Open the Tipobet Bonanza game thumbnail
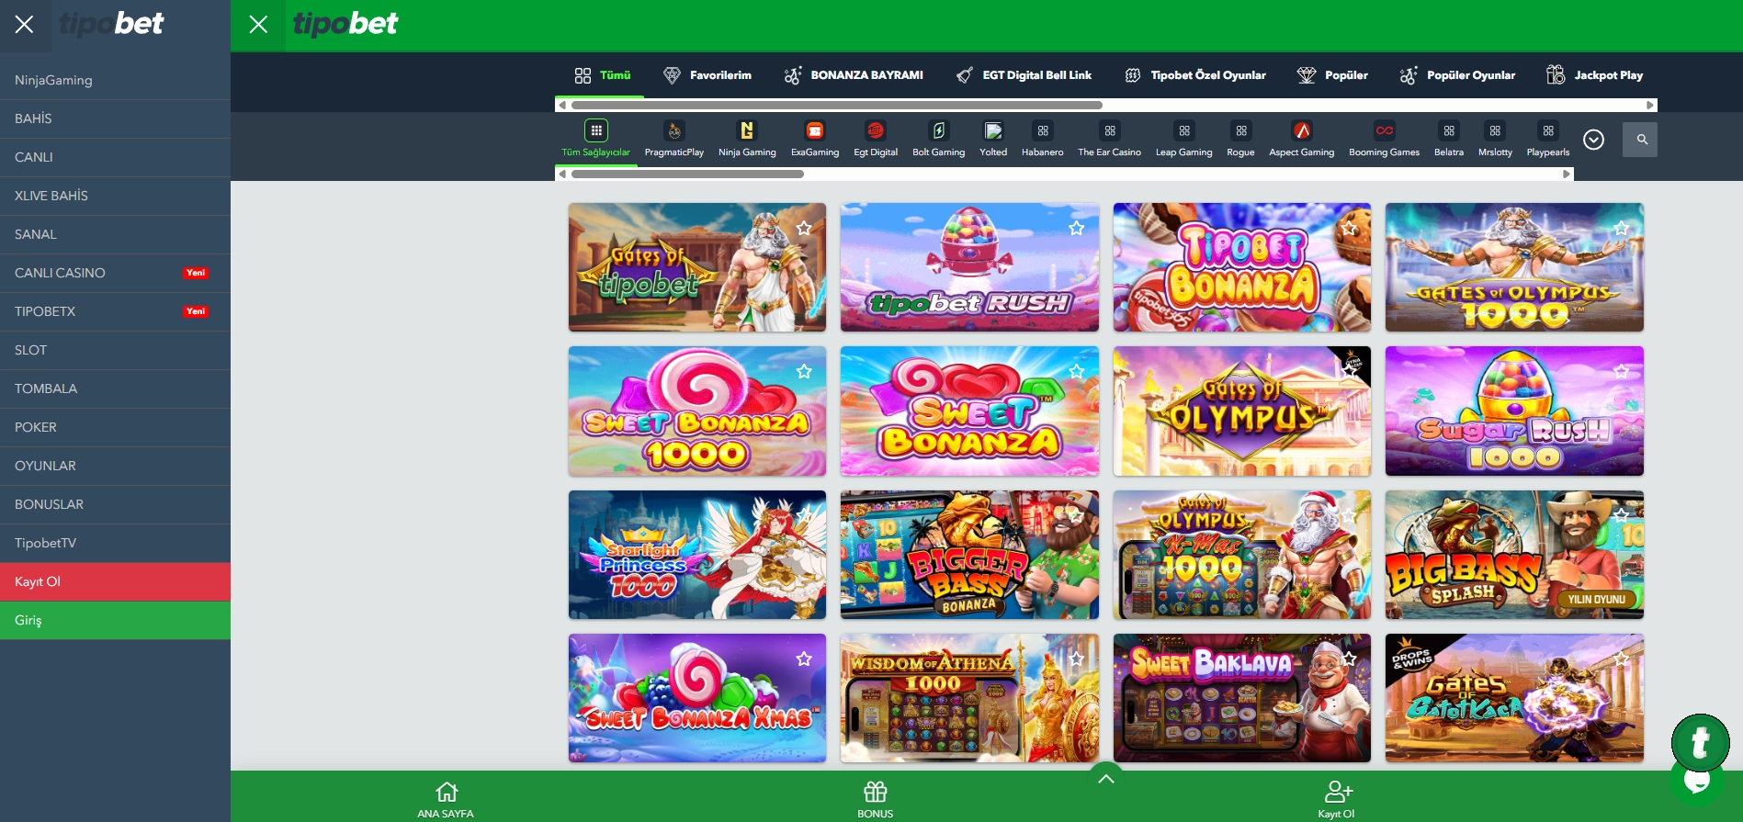This screenshot has height=822, width=1743. (1241, 267)
